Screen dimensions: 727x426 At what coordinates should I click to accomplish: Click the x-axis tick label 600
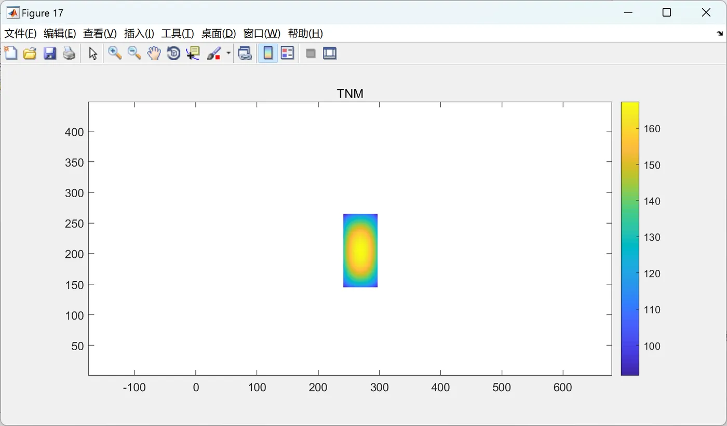tap(563, 388)
